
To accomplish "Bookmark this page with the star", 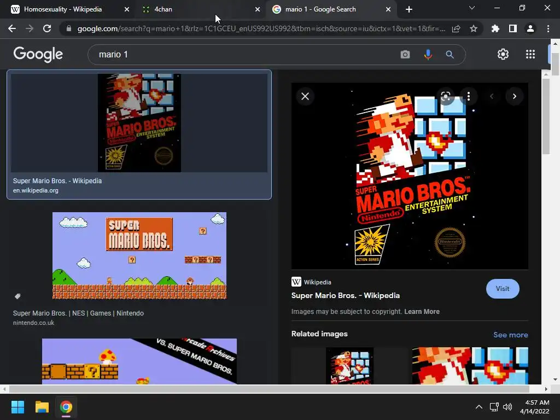I will point(474,28).
